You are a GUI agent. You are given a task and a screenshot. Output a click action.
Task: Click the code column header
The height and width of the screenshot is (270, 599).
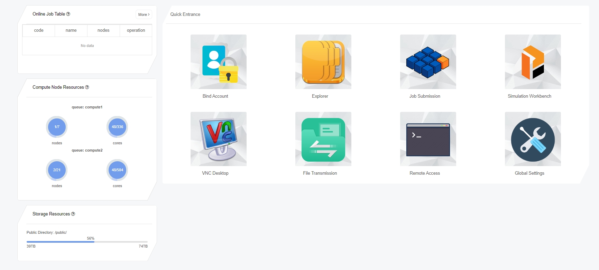39,30
